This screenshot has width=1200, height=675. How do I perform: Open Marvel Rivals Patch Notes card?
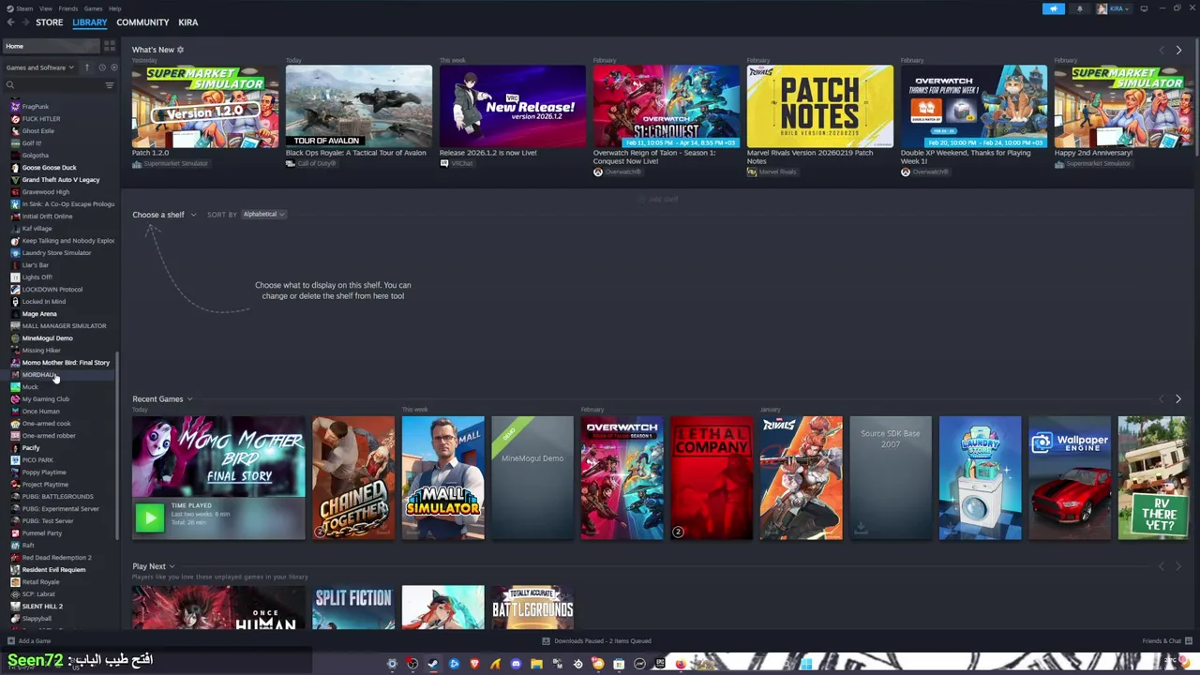tap(820, 106)
